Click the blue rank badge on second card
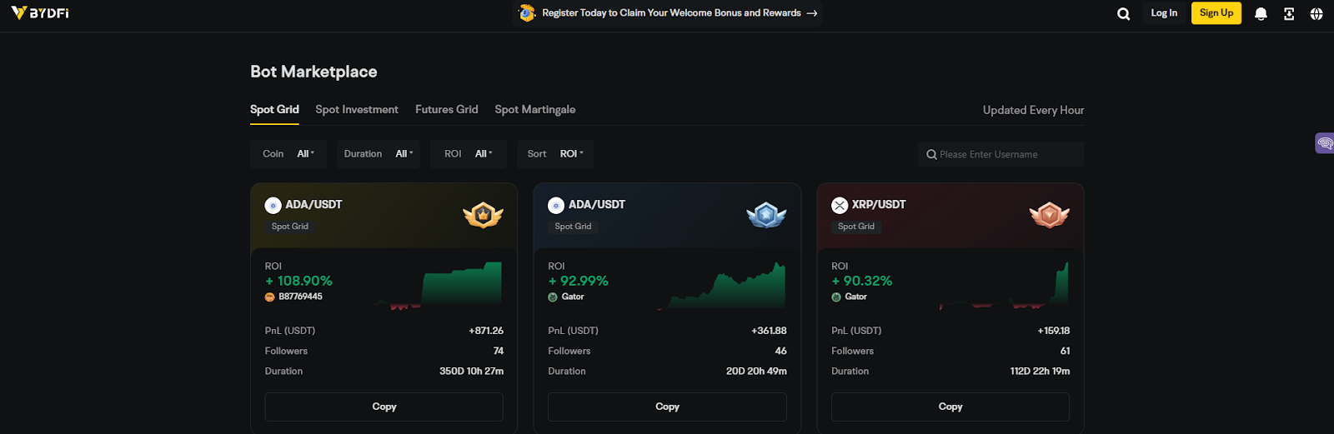The width and height of the screenshot is (1334, 434). (x=766, y=215)
